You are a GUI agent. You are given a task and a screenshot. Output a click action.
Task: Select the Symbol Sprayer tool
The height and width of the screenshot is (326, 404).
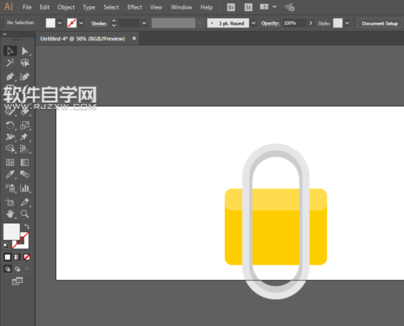click(10, 188)
